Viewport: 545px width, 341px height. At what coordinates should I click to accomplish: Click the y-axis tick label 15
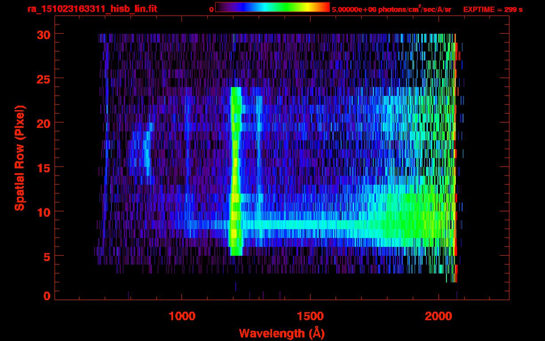[43, 167]
